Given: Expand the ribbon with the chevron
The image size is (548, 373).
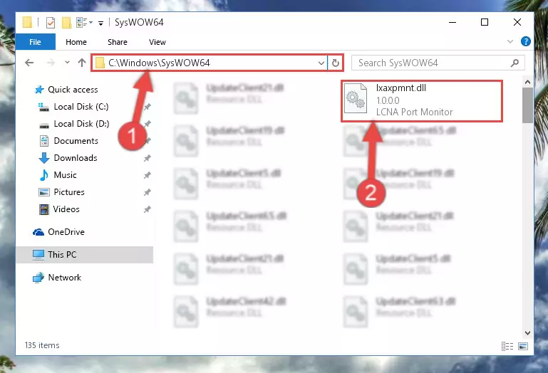Looking at the screenshot, I should pos(510,41).
